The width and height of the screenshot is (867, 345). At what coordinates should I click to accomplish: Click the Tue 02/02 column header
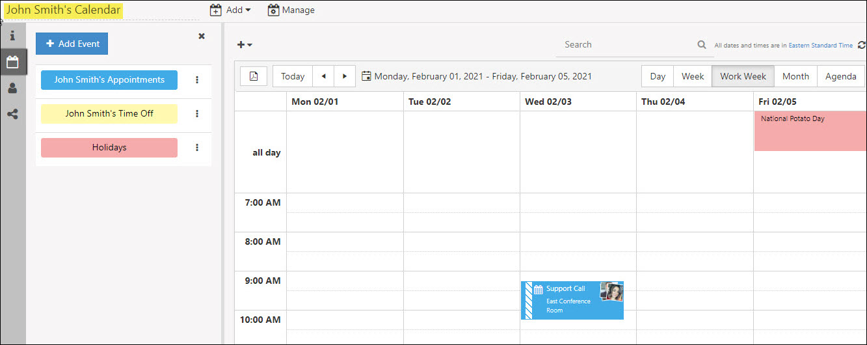click(462, 102)
